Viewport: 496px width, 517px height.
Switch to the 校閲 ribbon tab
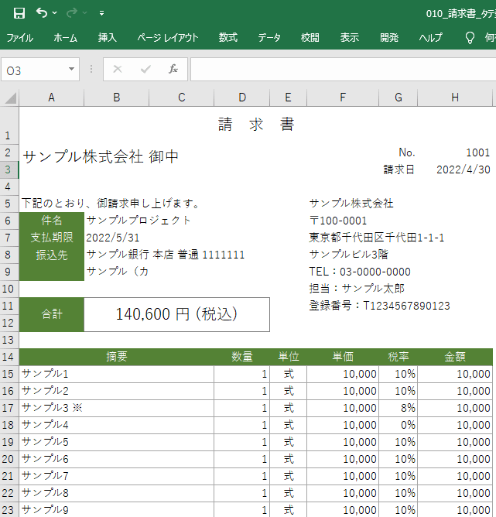point(310,38)
